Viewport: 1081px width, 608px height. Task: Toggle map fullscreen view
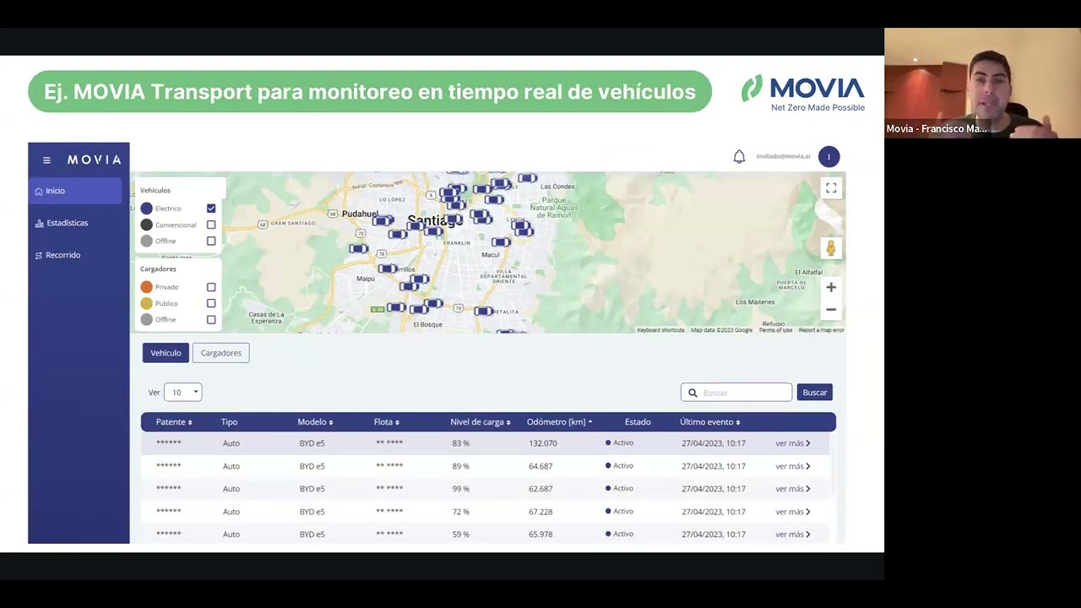point(831,188)
